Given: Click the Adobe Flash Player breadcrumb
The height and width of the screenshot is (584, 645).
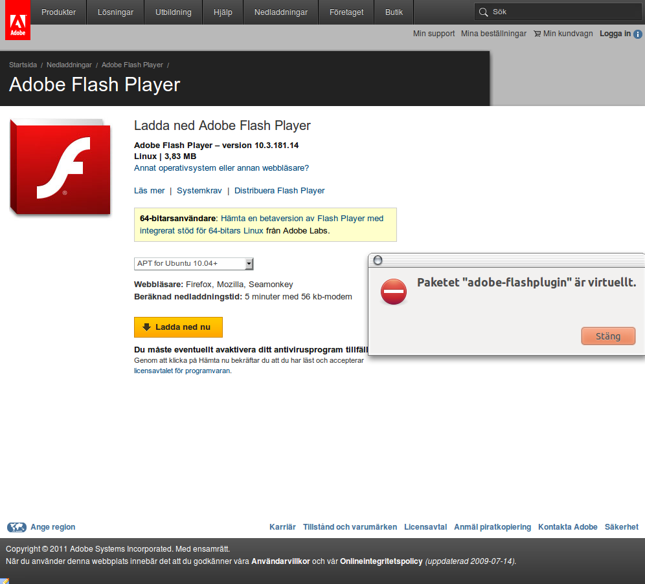Looking at the screenshot, I should coord(132,65).
